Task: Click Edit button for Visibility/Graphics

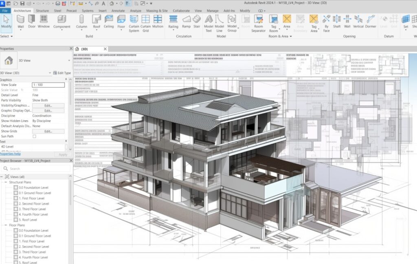Action: tap(48, 106)
